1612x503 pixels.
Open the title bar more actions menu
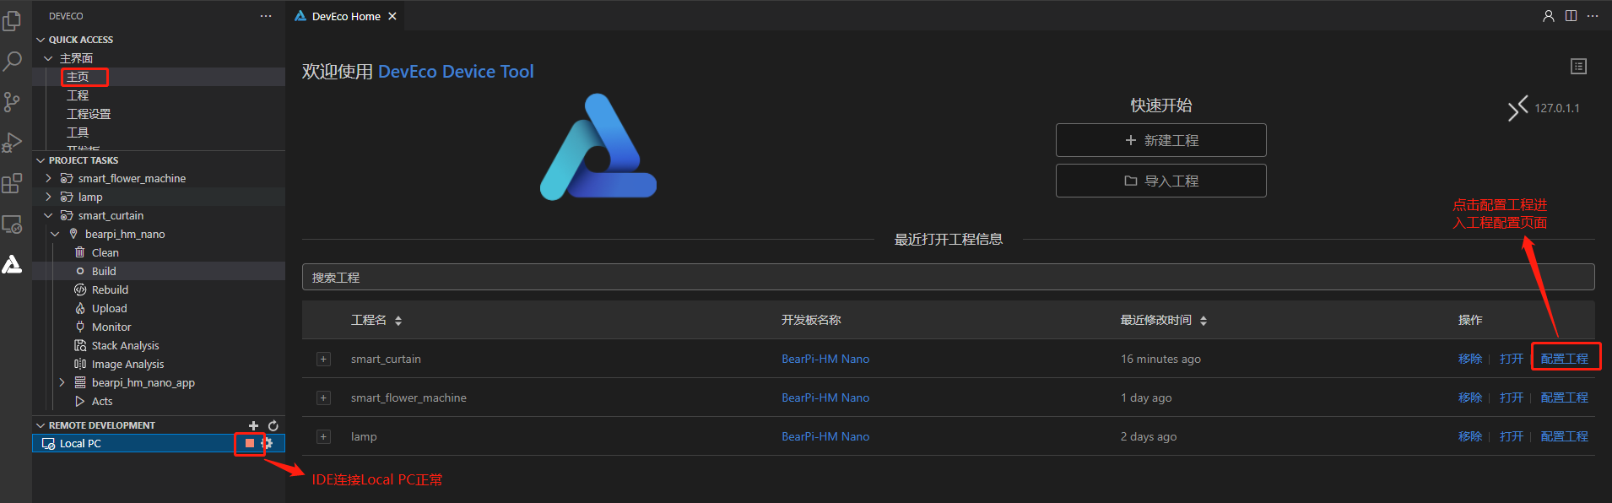(x=1593, y=16)
